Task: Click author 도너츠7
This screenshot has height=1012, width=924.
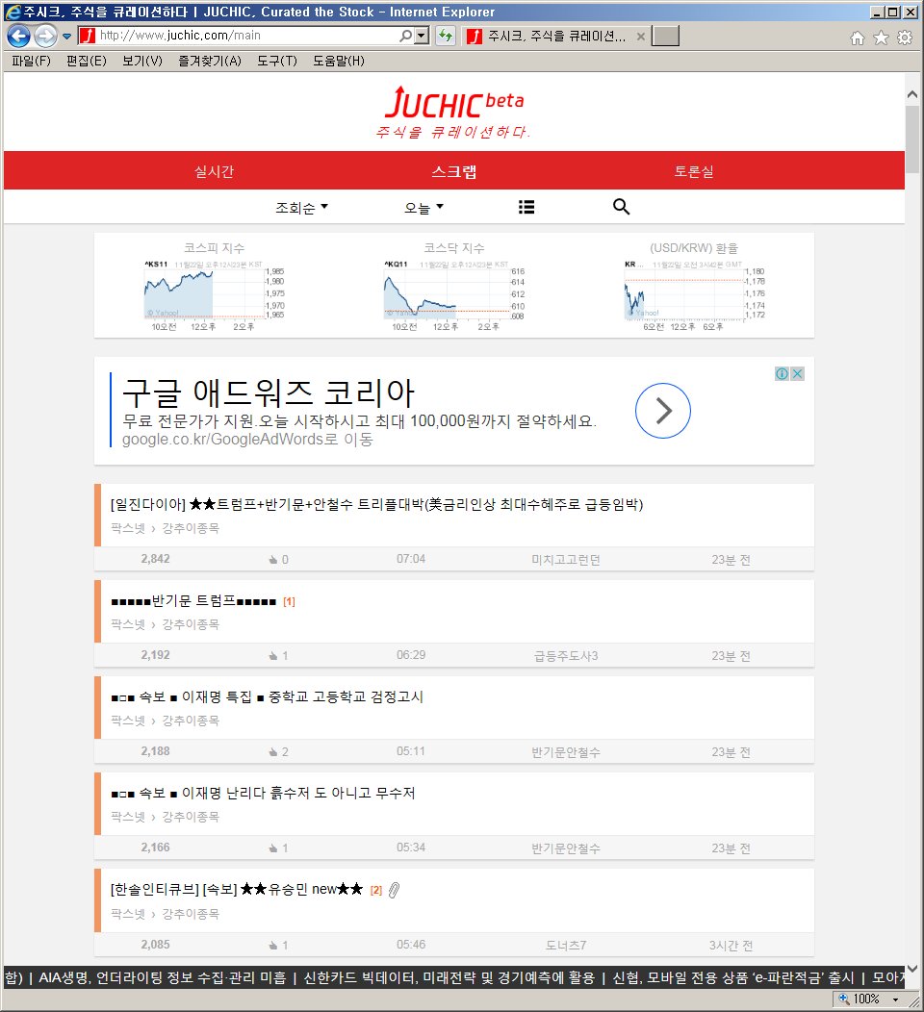Action: pos(566,945)
